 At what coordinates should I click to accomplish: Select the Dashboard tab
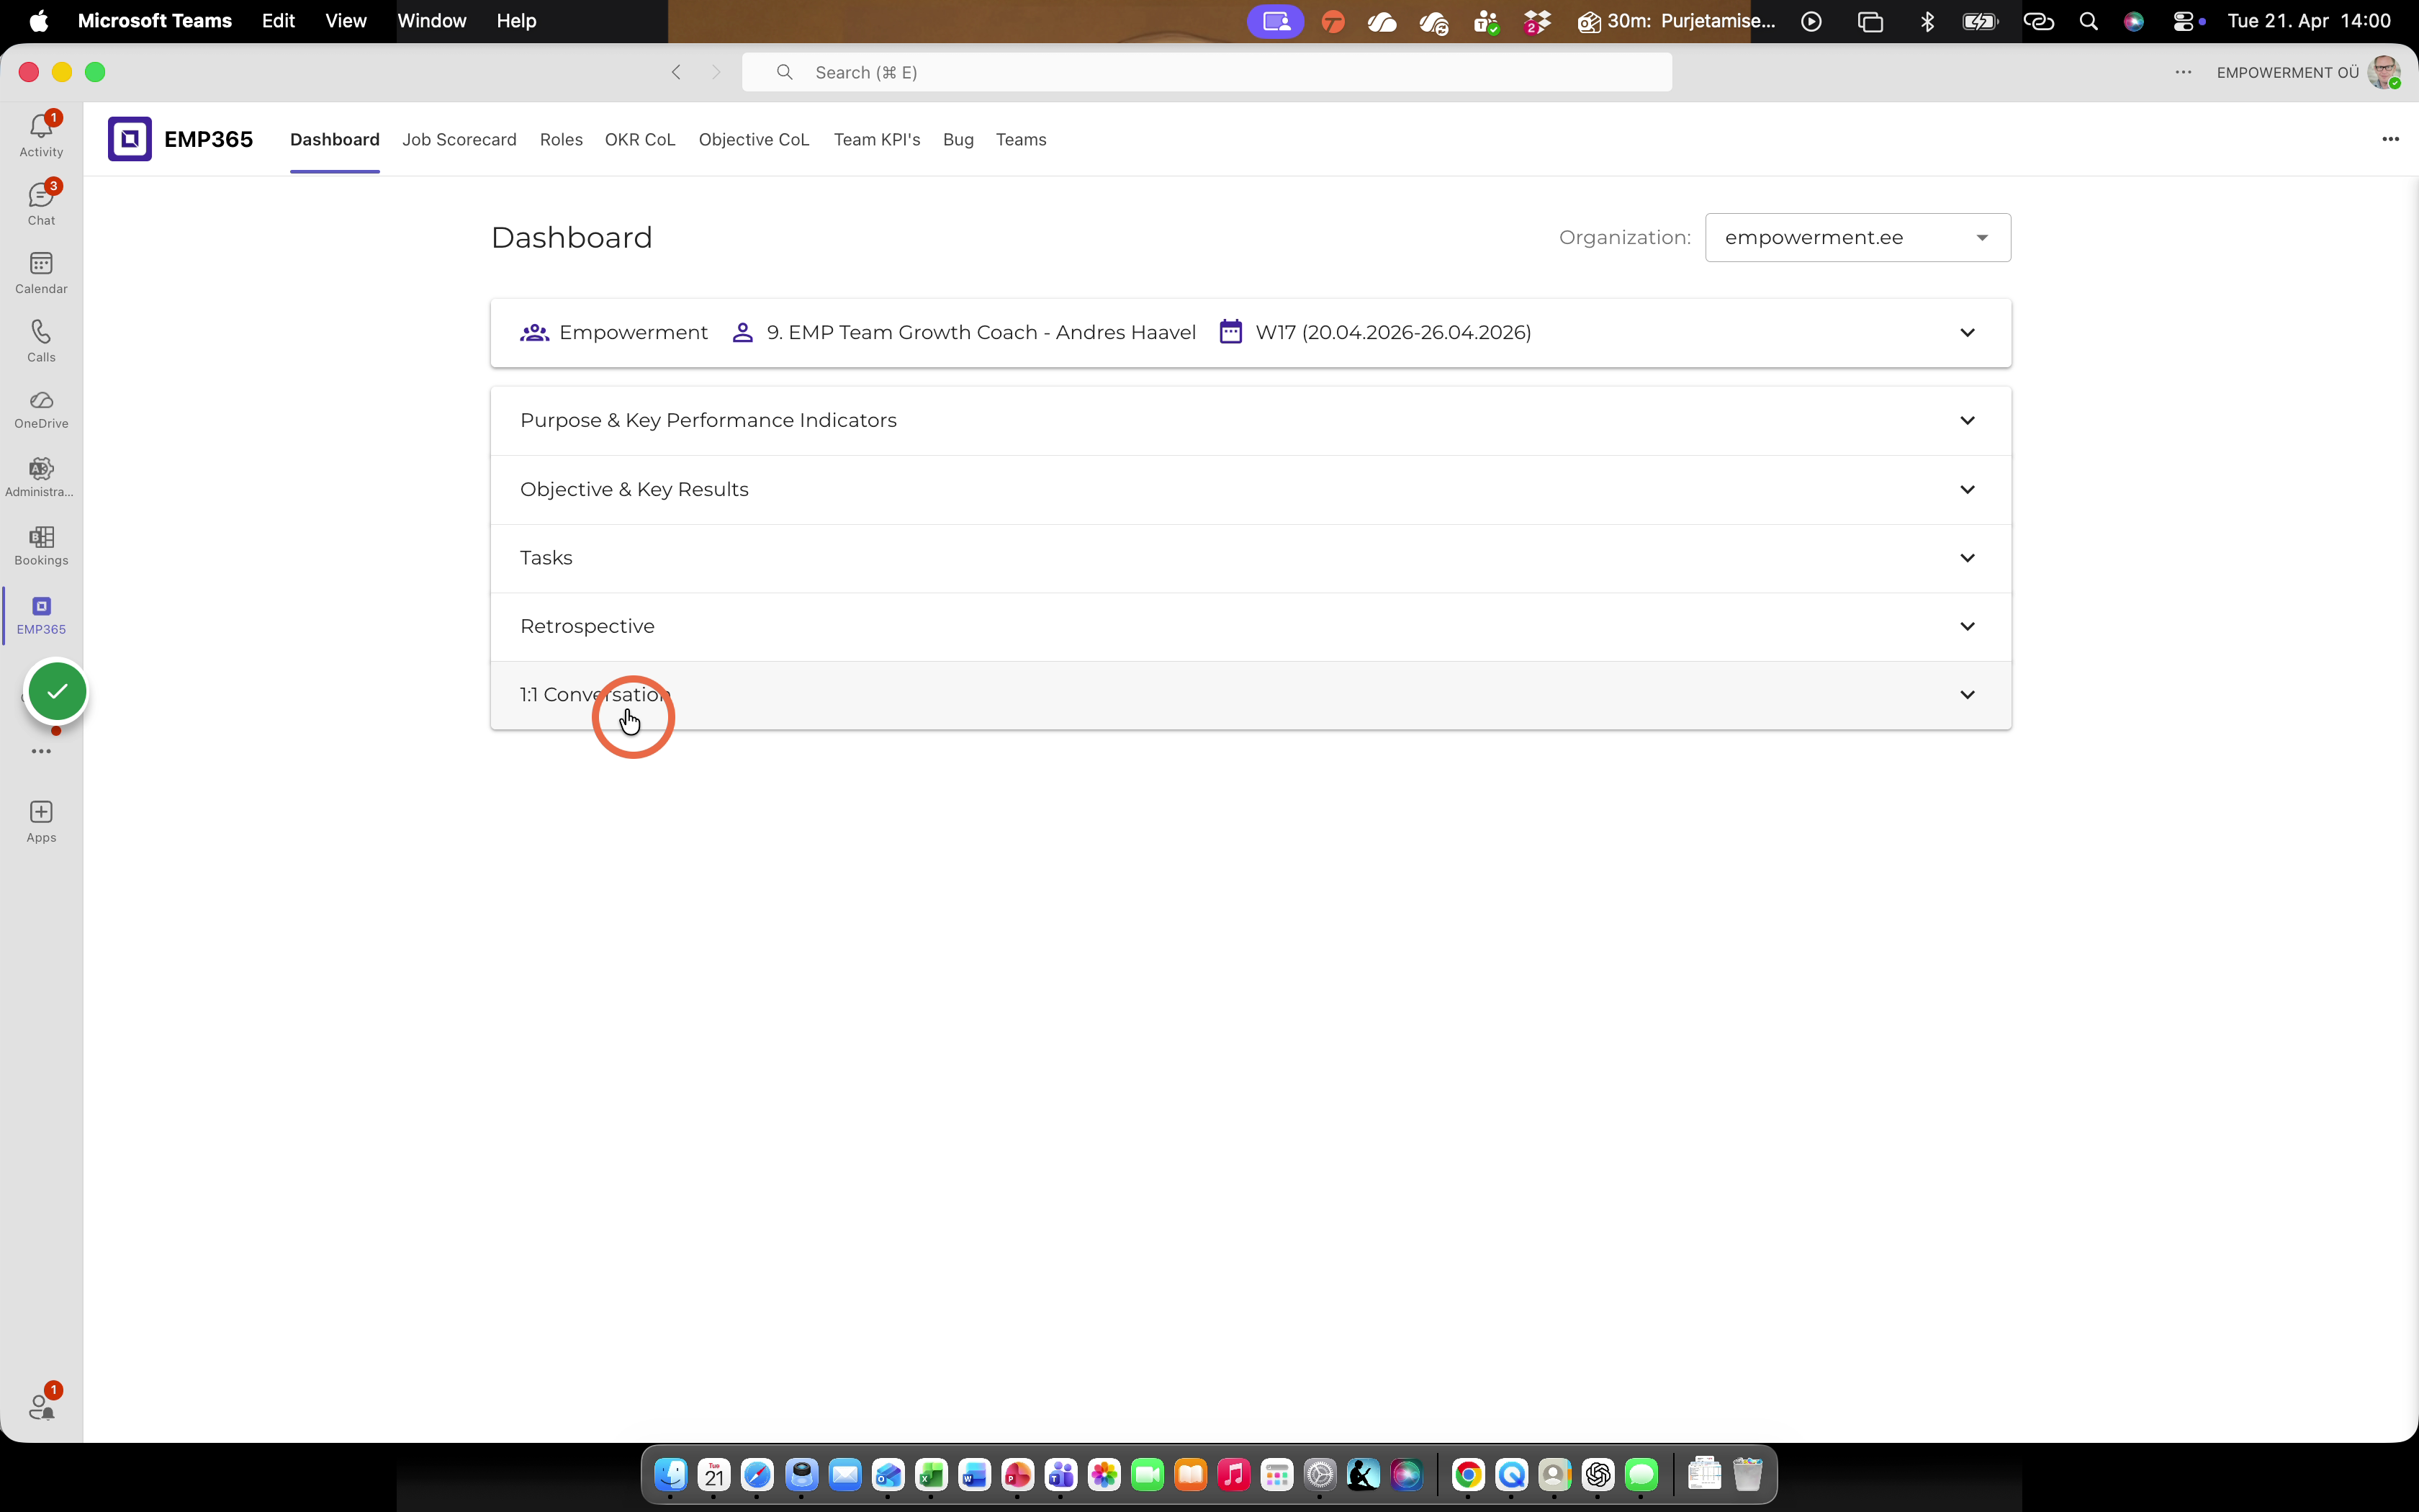(335, 139)
